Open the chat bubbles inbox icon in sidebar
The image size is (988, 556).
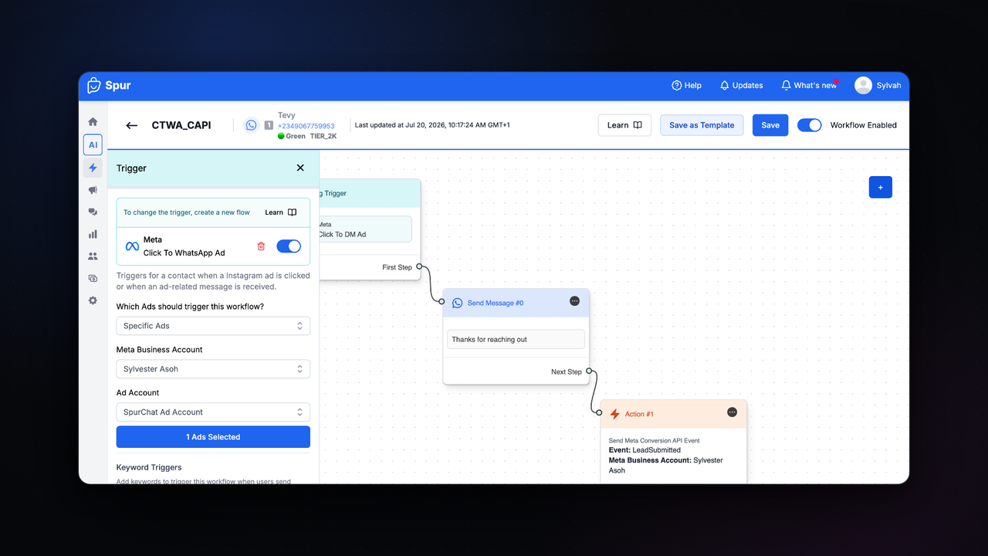tap(93, 212)
